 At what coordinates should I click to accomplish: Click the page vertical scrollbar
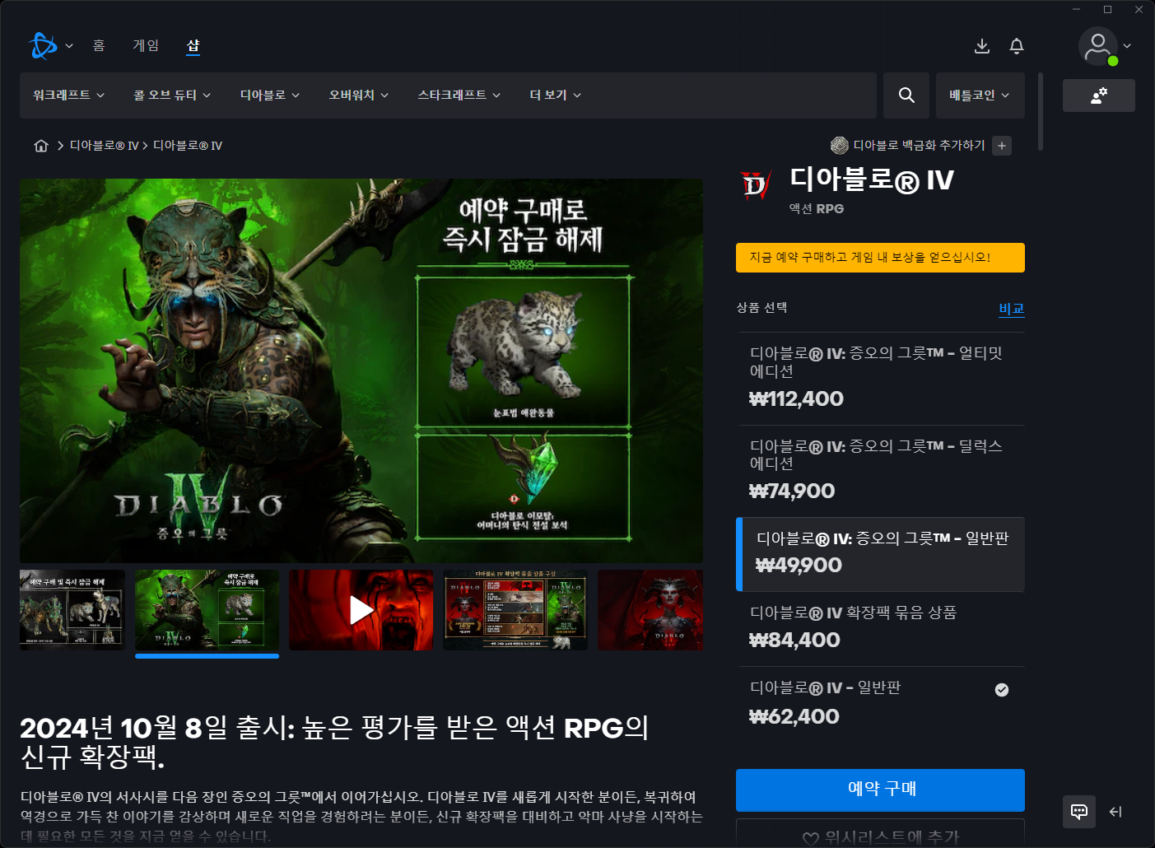pyautogui.click(x=1041, y=112)
